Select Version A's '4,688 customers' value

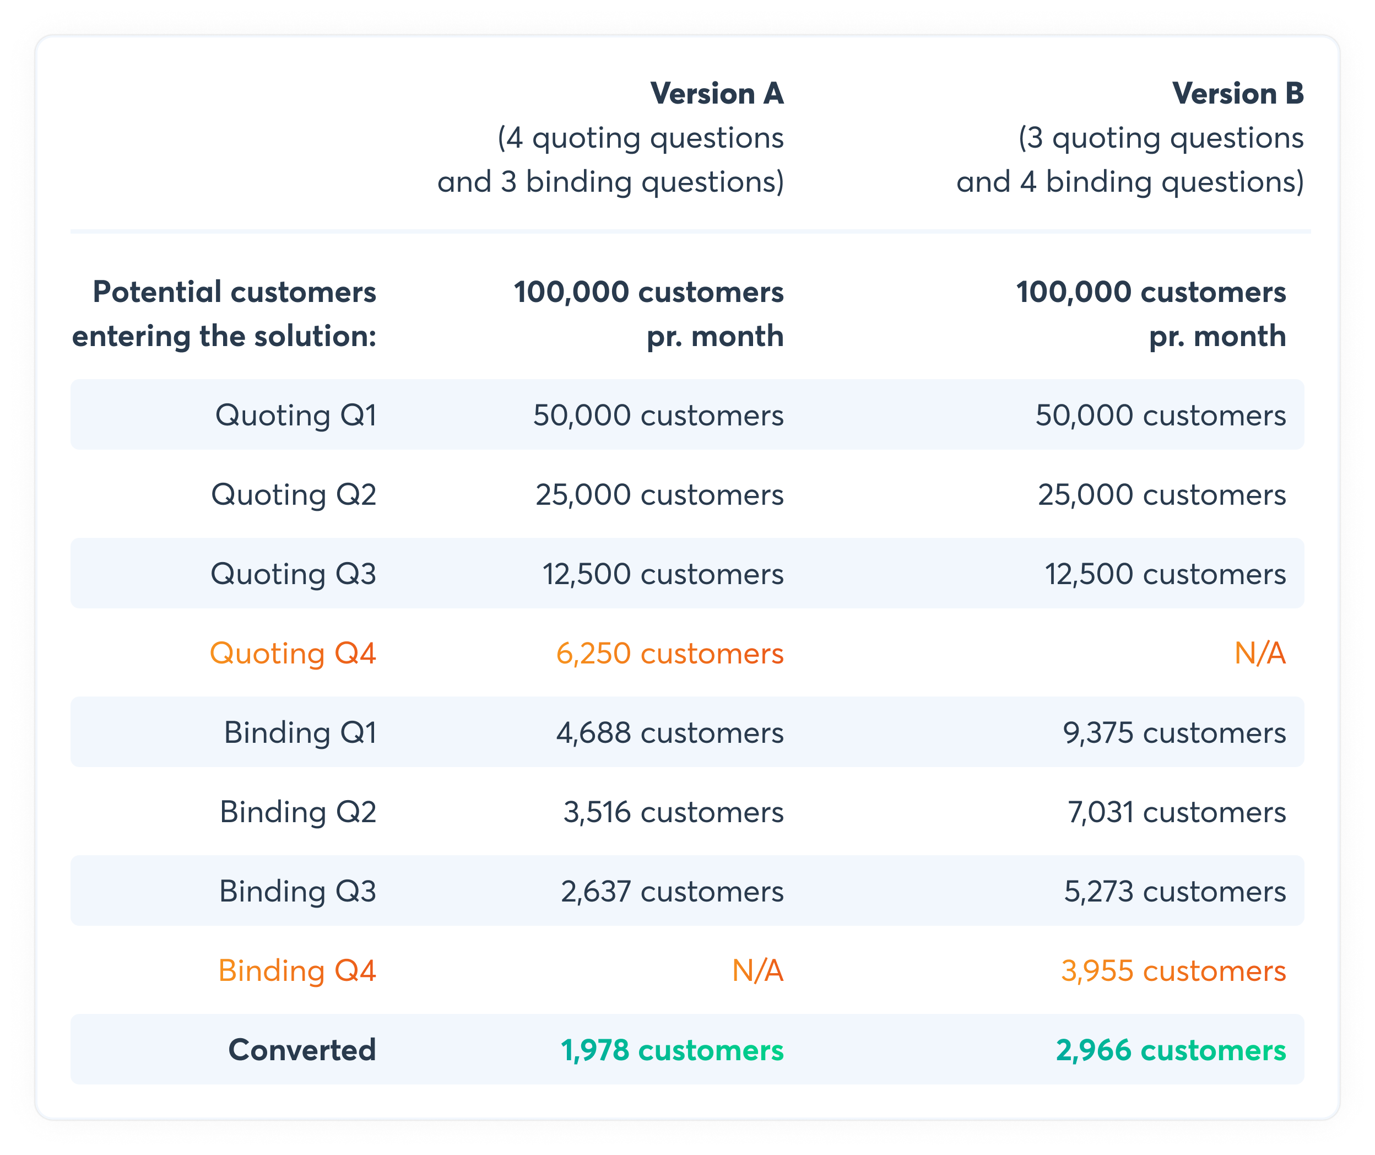670,732
